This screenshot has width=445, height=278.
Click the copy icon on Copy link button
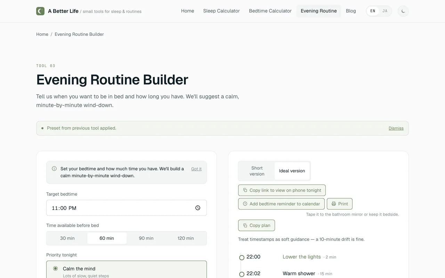click(x=245, y=190)
